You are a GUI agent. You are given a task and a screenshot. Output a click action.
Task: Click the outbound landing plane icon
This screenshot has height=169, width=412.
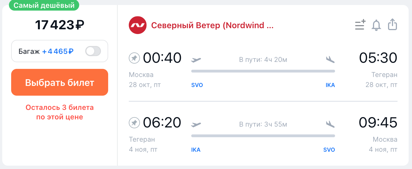click(x=330, y=59)
